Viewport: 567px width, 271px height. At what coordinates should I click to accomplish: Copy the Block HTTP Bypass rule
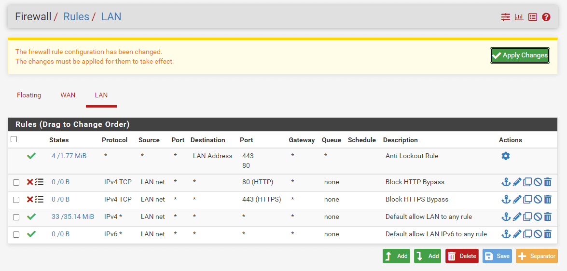pyautogui.click(x=527, y=182)
